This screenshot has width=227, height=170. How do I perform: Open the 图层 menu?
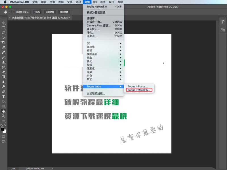click(x=61, y=2)
